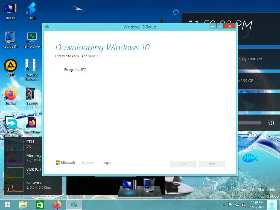Image resolution: width=280 pixels, height=210 pixels.
Task: Launch Firefox from the desktop icon
Action: 11,97
